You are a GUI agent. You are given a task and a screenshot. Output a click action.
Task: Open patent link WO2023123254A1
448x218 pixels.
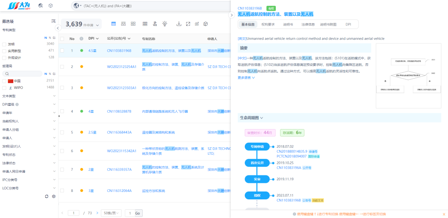pos(122,67)
